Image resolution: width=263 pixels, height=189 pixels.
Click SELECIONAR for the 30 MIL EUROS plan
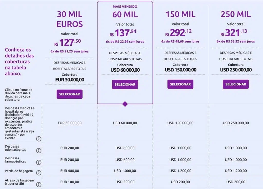(x=69, y=94)
